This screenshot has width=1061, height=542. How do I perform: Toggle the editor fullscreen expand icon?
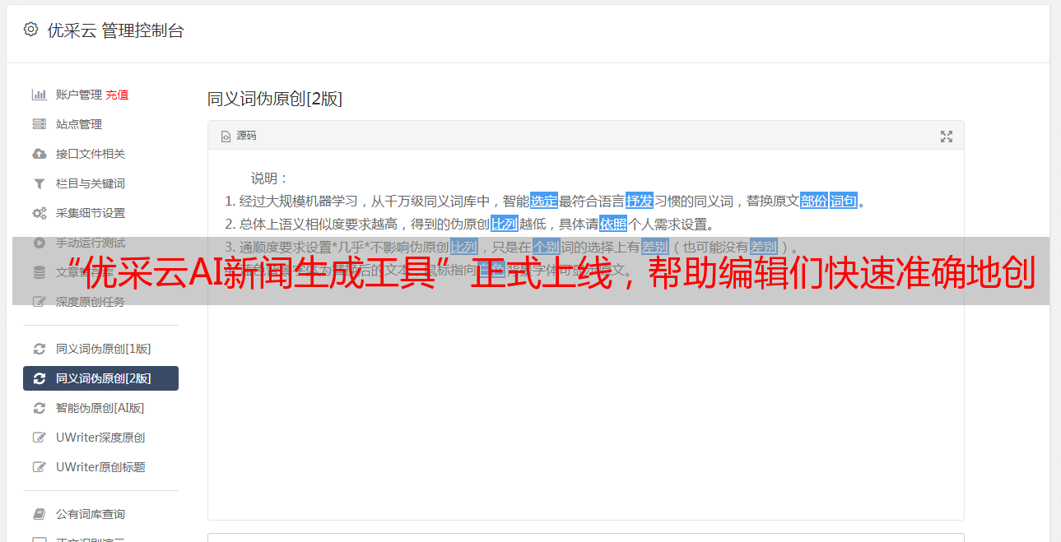947,137
